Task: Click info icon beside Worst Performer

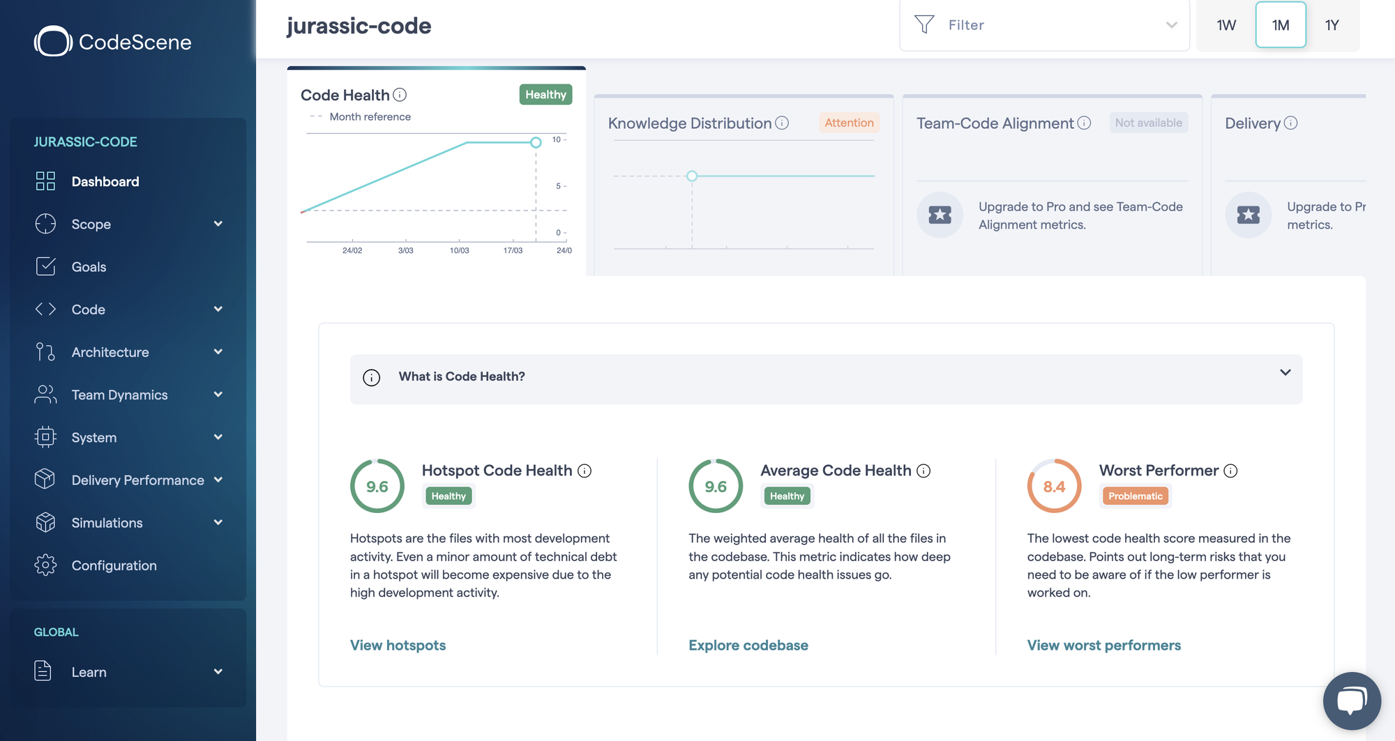Action: 1230,471
